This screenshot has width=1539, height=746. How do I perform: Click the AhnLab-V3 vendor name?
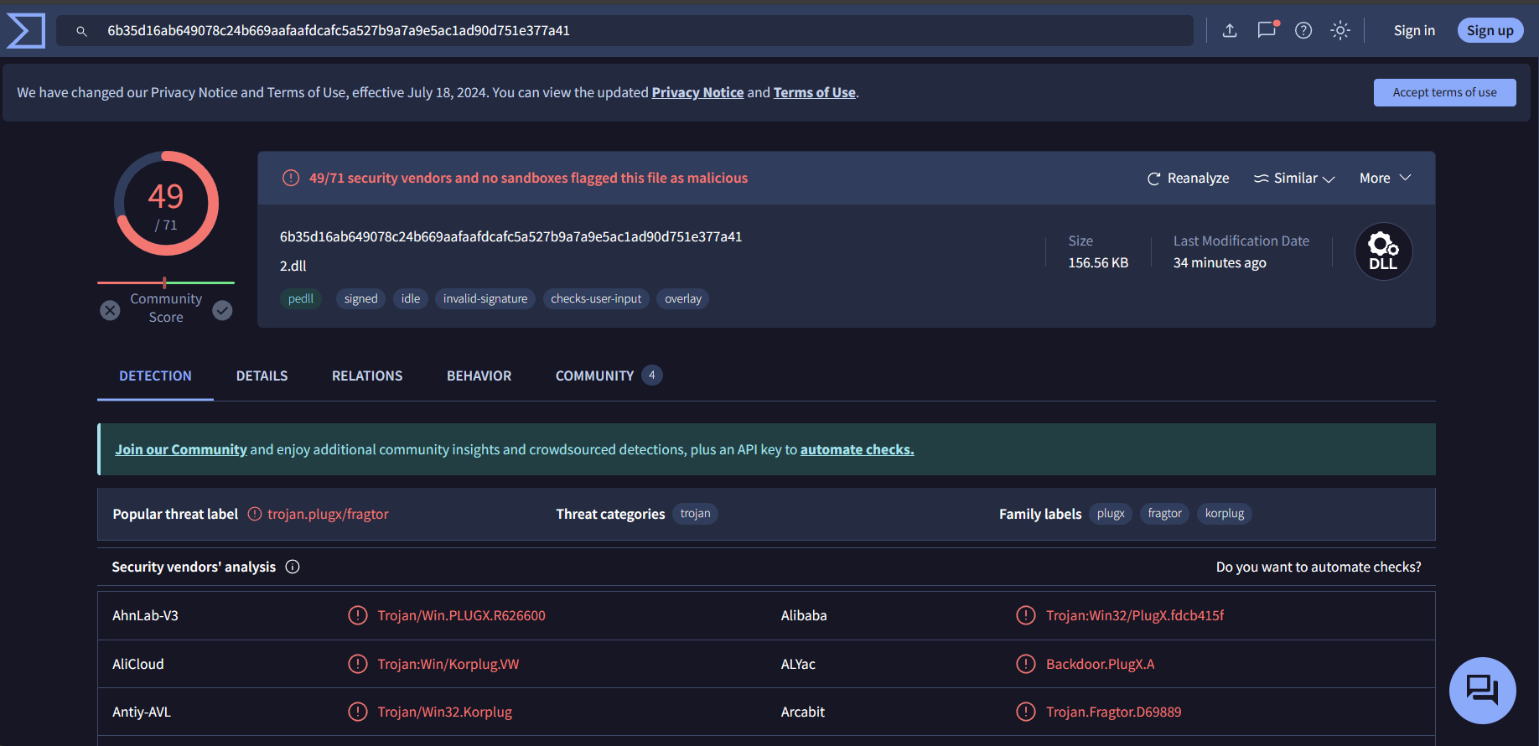[145, 615]
